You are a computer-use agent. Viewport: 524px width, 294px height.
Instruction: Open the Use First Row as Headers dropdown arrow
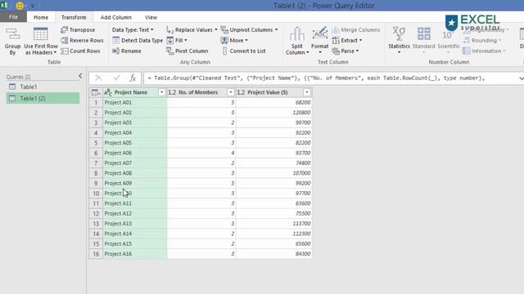tap(55, 52)
